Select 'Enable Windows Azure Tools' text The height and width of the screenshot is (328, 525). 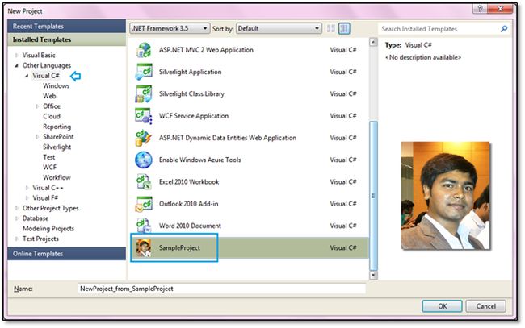click(199, 160)
